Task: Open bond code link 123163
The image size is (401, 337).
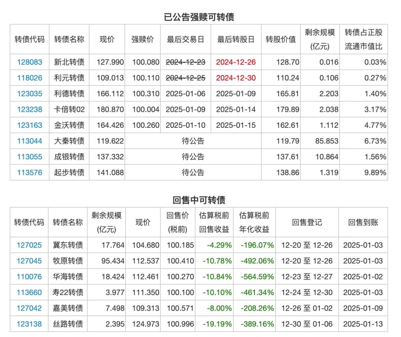Action: 29,125
